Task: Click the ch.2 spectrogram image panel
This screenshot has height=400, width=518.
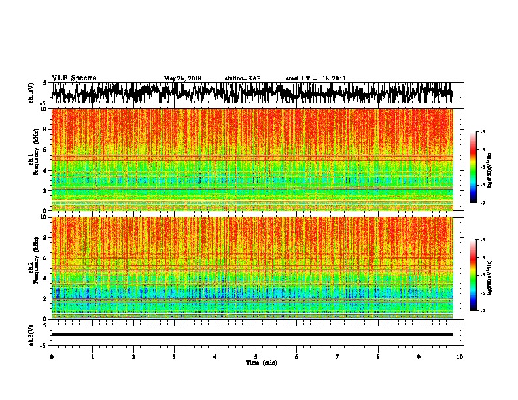Action: [252, 268]
